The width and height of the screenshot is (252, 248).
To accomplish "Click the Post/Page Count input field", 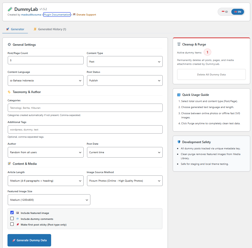I will pyautogui.click(x=46, y=60).
